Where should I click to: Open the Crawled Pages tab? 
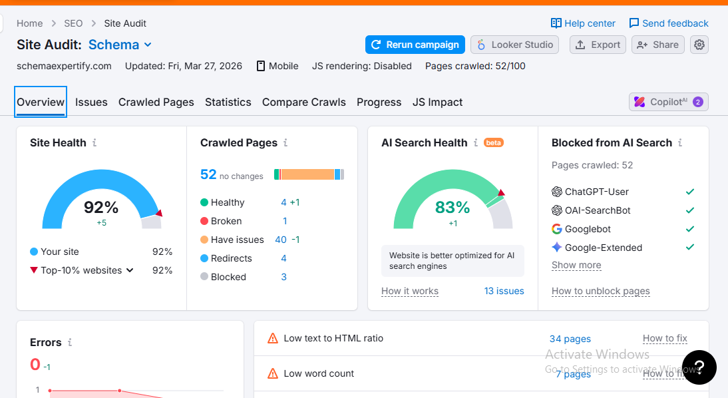156,102
